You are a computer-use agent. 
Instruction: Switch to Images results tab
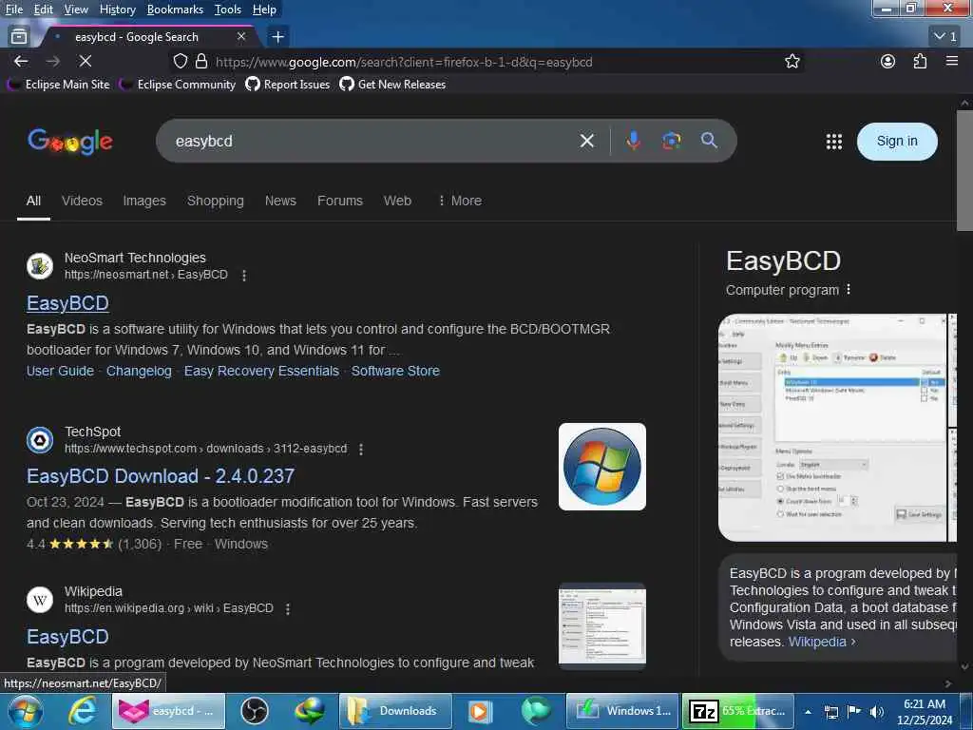coord(144,201)
